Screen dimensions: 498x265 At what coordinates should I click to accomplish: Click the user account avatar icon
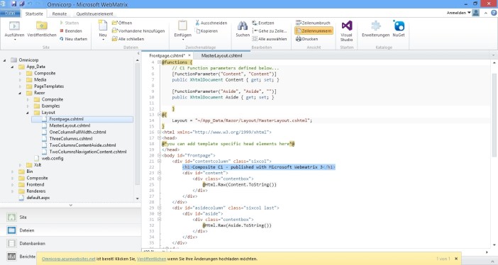pos(475,13)
